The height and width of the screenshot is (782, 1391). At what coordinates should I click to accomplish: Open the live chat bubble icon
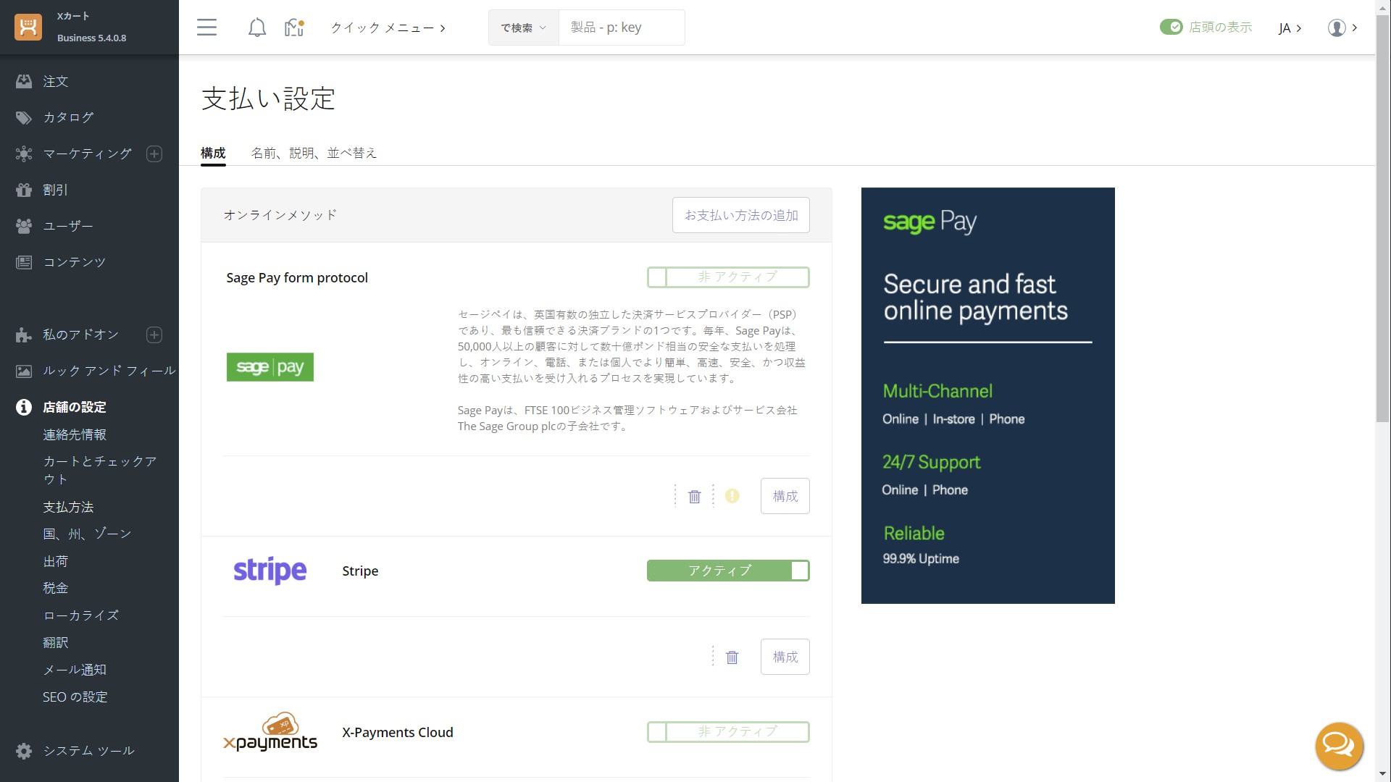pos(1338,745)
